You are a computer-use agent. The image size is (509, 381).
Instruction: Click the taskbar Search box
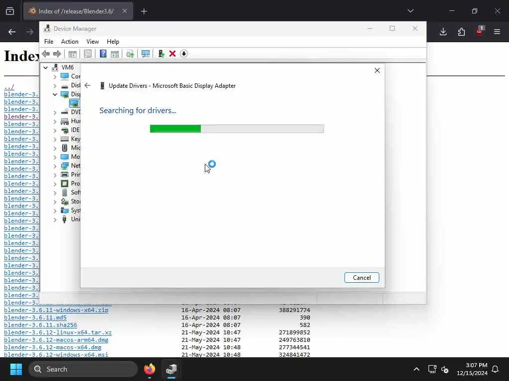83,369
